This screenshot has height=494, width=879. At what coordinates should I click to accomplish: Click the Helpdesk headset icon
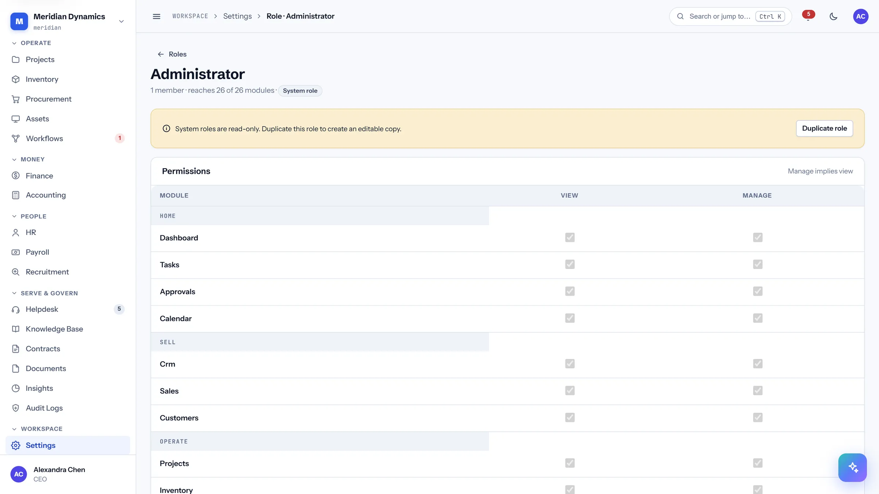coord(16,309)
